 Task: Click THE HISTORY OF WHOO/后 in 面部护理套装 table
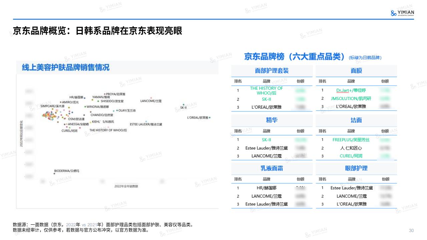point(267,91)
